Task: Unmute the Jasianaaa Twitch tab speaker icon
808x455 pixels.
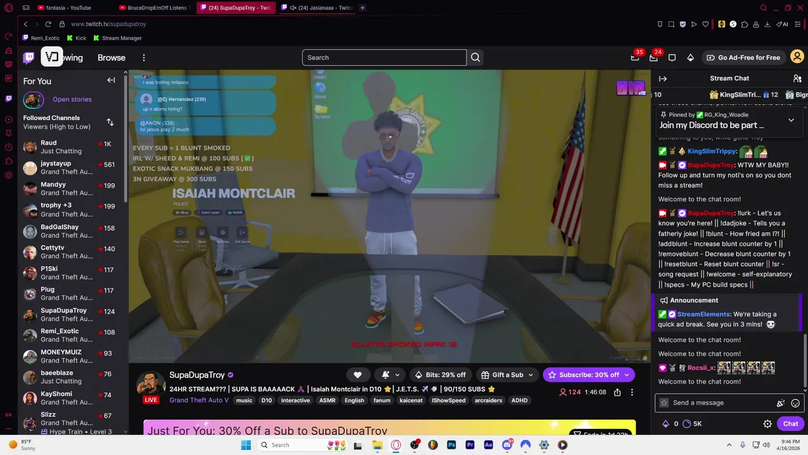Action: [x=293, y=8]
